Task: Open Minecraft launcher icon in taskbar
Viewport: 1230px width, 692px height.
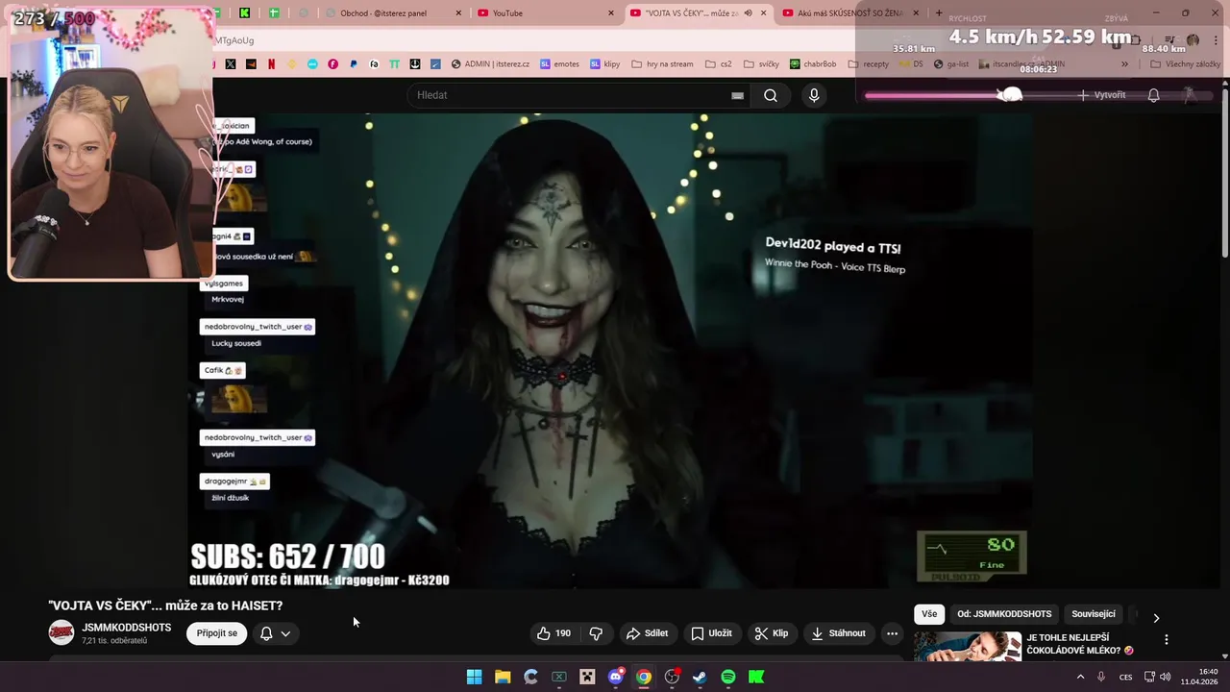Action: tap(587, 677)
